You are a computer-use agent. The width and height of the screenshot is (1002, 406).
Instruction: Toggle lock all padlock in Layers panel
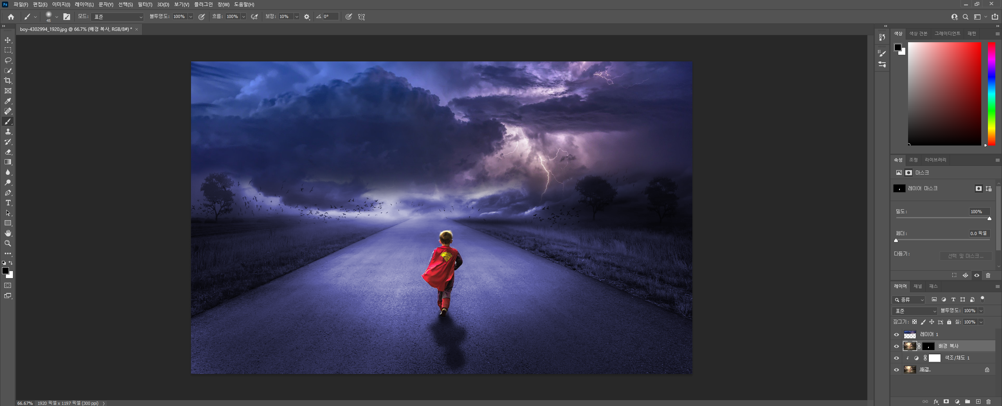pyautogui.click(x=949, y=322)
